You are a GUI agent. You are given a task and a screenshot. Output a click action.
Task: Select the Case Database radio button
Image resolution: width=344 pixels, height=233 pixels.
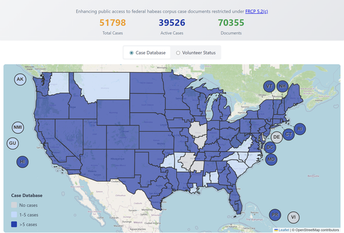coord(131,53)
